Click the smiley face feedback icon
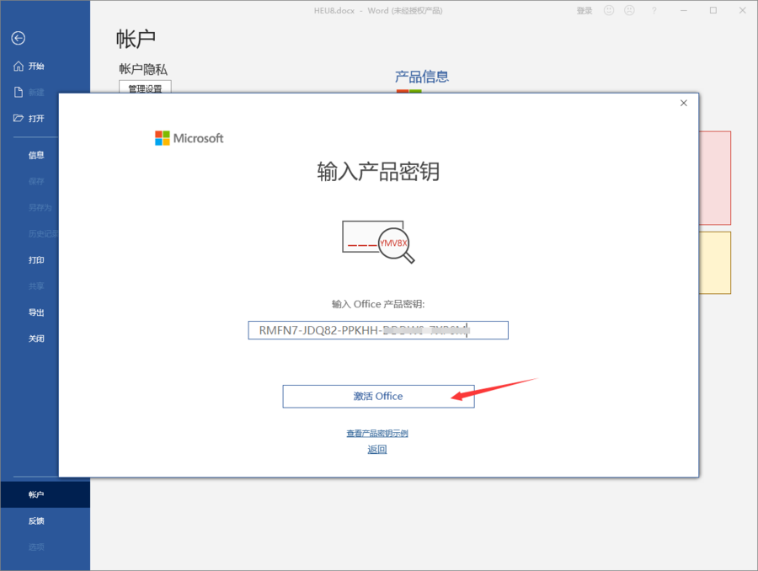The height and width of the screenshot is (571, 758). click(609, 10)
